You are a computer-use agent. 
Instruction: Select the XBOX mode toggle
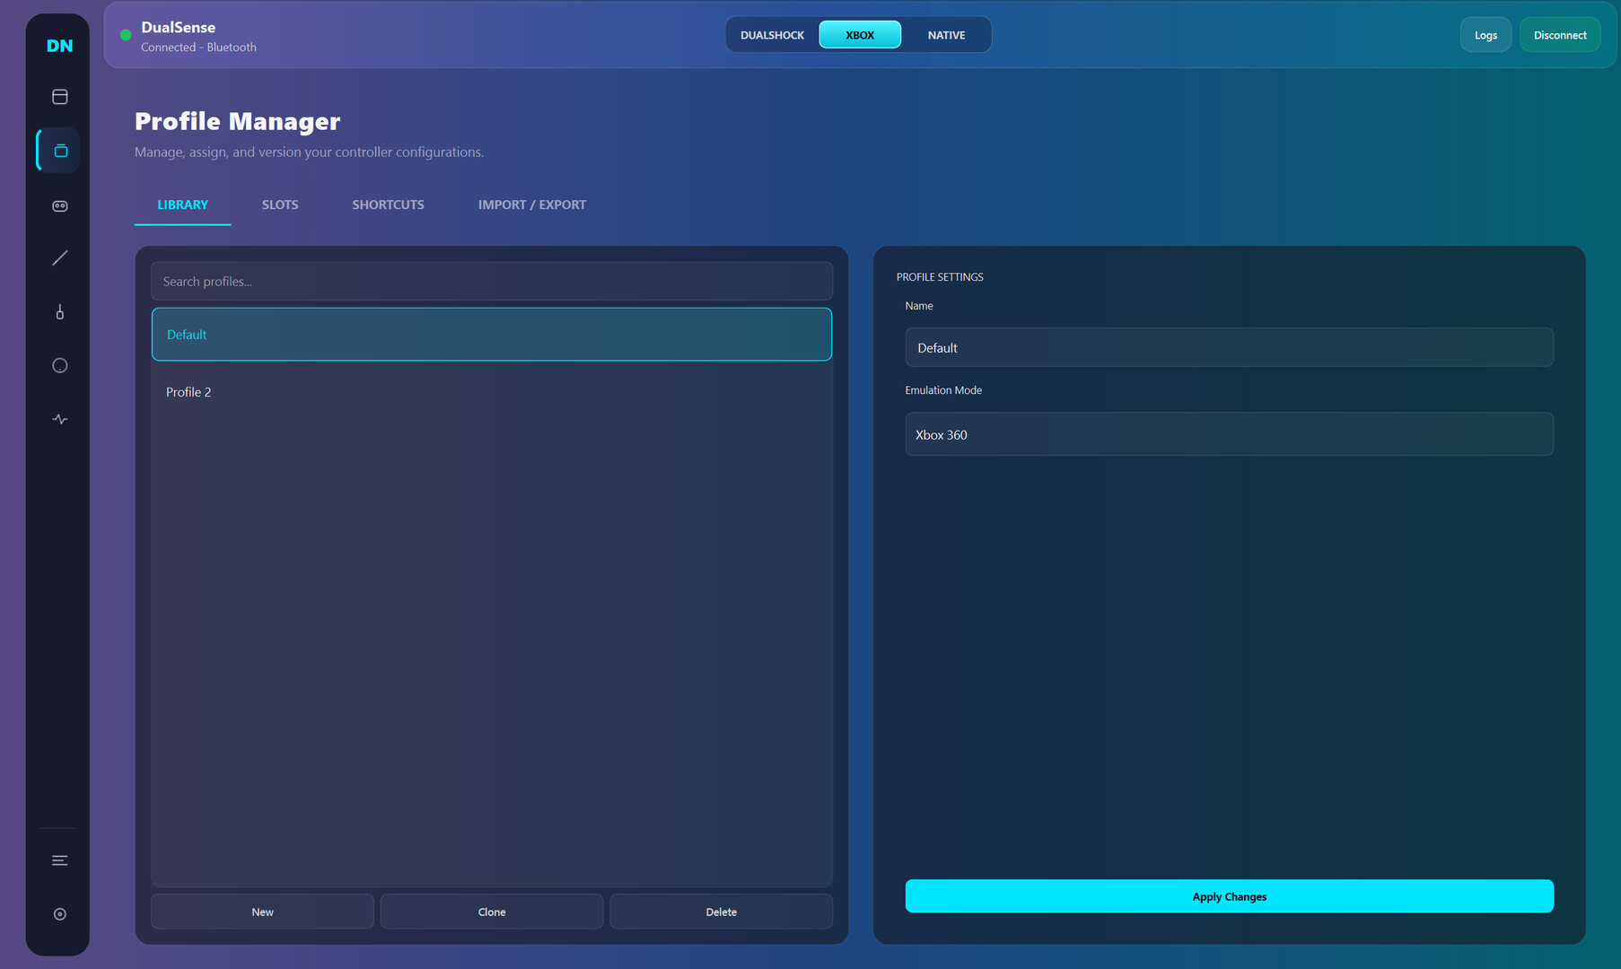tap(859, 35)
